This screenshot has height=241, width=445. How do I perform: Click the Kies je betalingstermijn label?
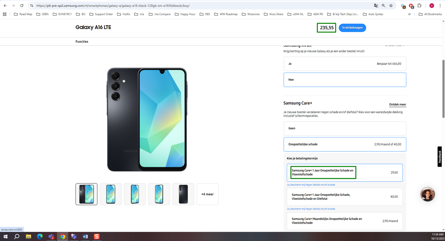click(302, 158)
